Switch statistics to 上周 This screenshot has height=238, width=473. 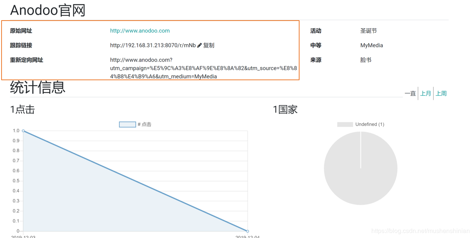tap(441, 93)
